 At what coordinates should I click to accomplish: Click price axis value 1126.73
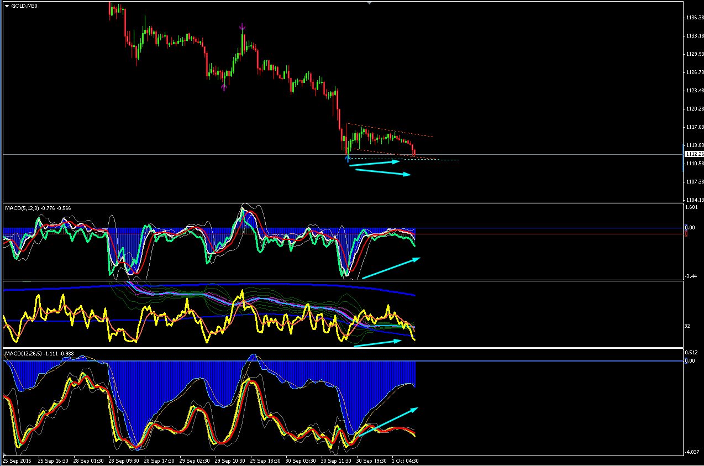point(695,72)
